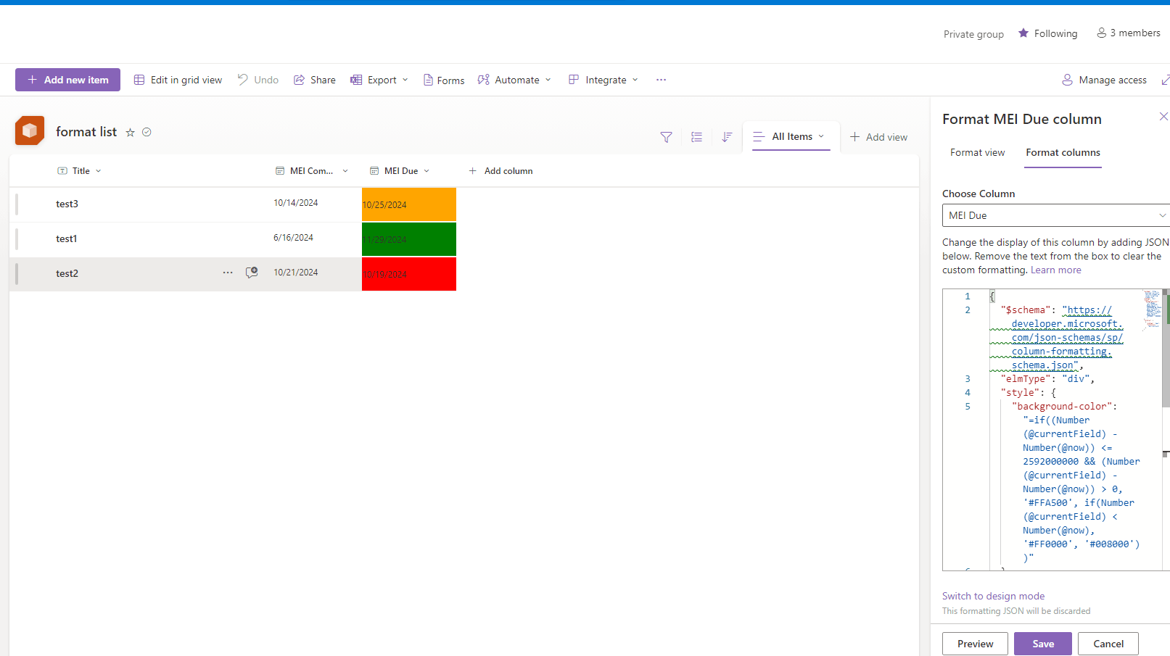The image size is (1170, 656).
Task: Switch to the Format view tab
Action: 977,153
